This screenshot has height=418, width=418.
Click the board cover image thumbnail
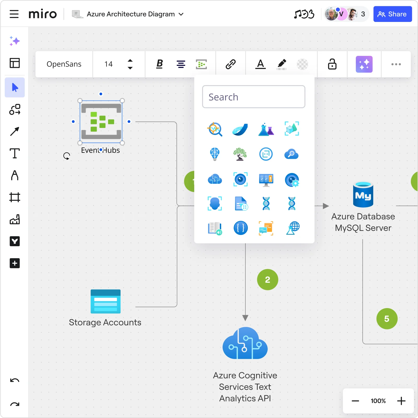[x=78, y=14]
